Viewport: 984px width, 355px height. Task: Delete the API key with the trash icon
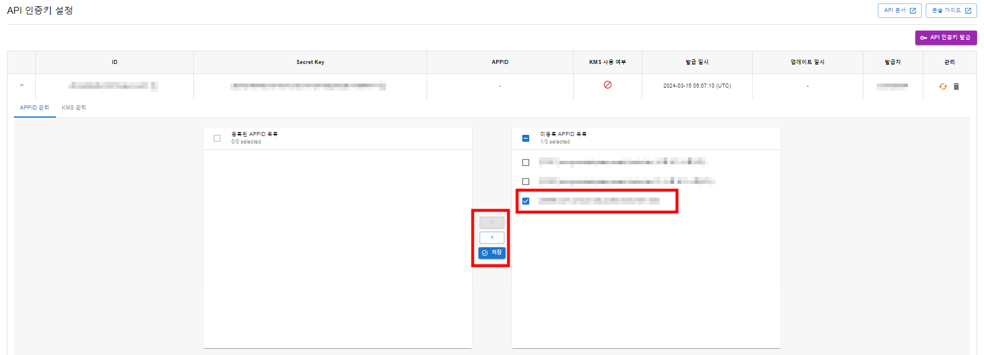click(x=956, y=86)
